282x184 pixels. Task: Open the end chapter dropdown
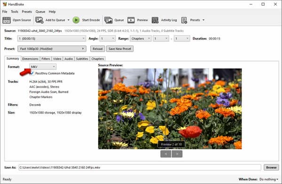pos(182,38)
